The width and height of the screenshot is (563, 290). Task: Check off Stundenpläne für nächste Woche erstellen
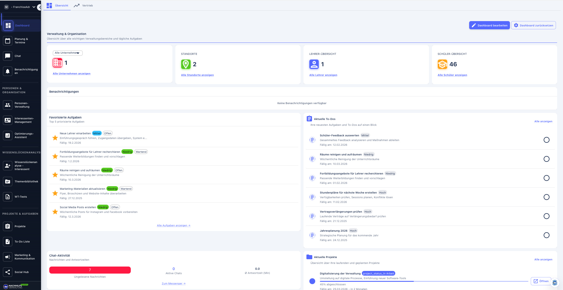pyautogui.click(x=546, y=197)
